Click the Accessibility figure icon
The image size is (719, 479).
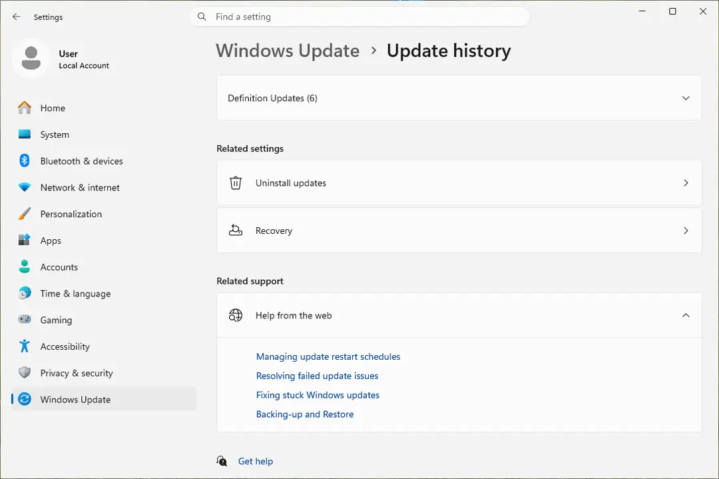25,346
